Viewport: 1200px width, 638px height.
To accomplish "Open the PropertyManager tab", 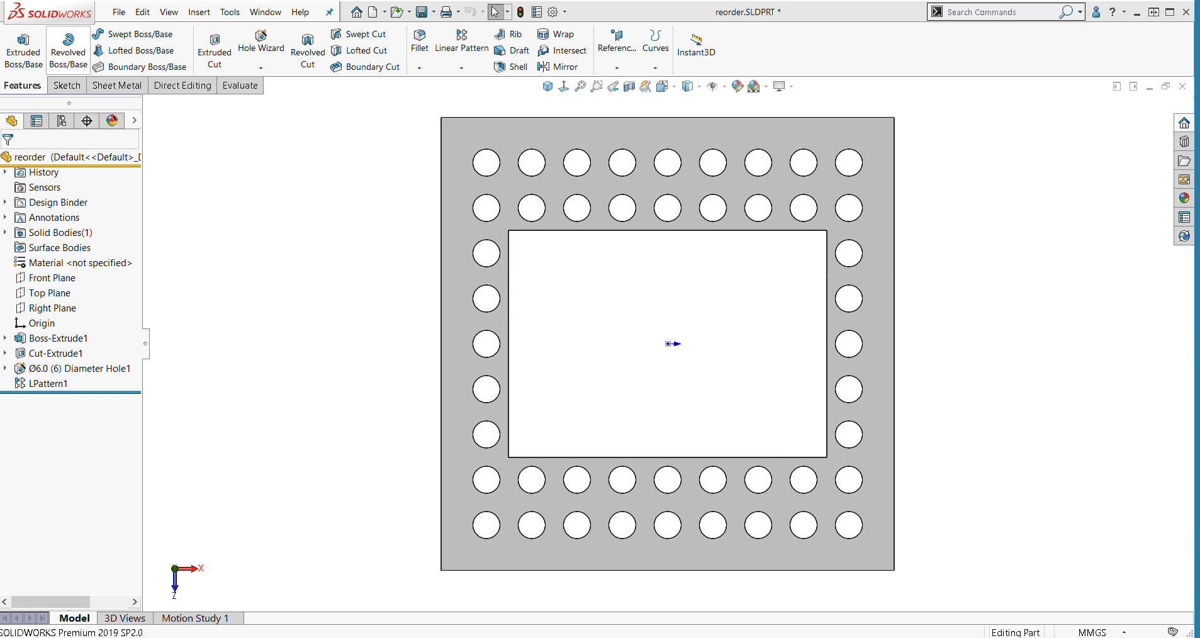I will coord(36,121).
